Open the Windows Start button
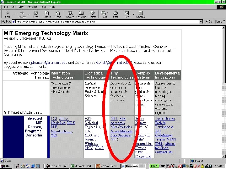The image size is (226, 169). [x=6, y=166]
